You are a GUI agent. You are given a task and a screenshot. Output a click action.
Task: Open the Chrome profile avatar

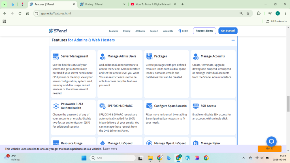click(x=278, y=13)
